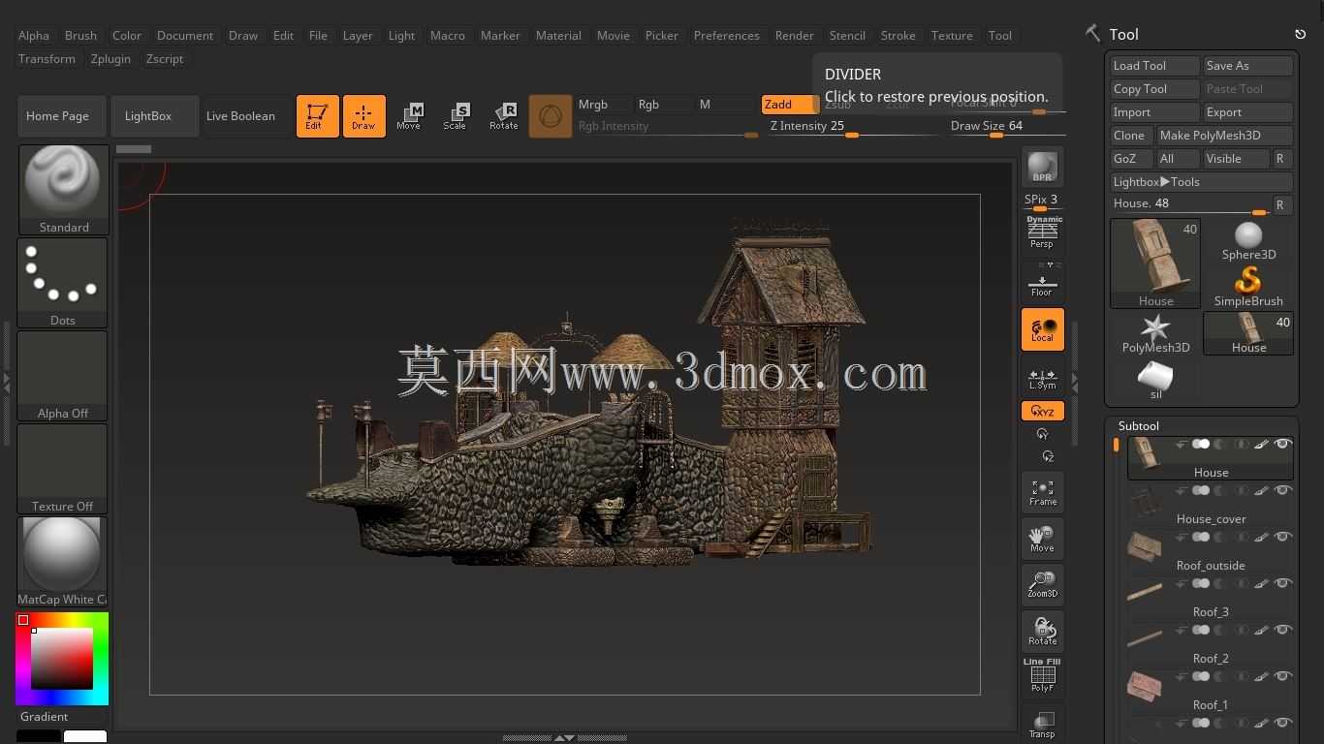Click the Make PolyMesh3D button
1324x744 pixels.
tap(1225, 136)
